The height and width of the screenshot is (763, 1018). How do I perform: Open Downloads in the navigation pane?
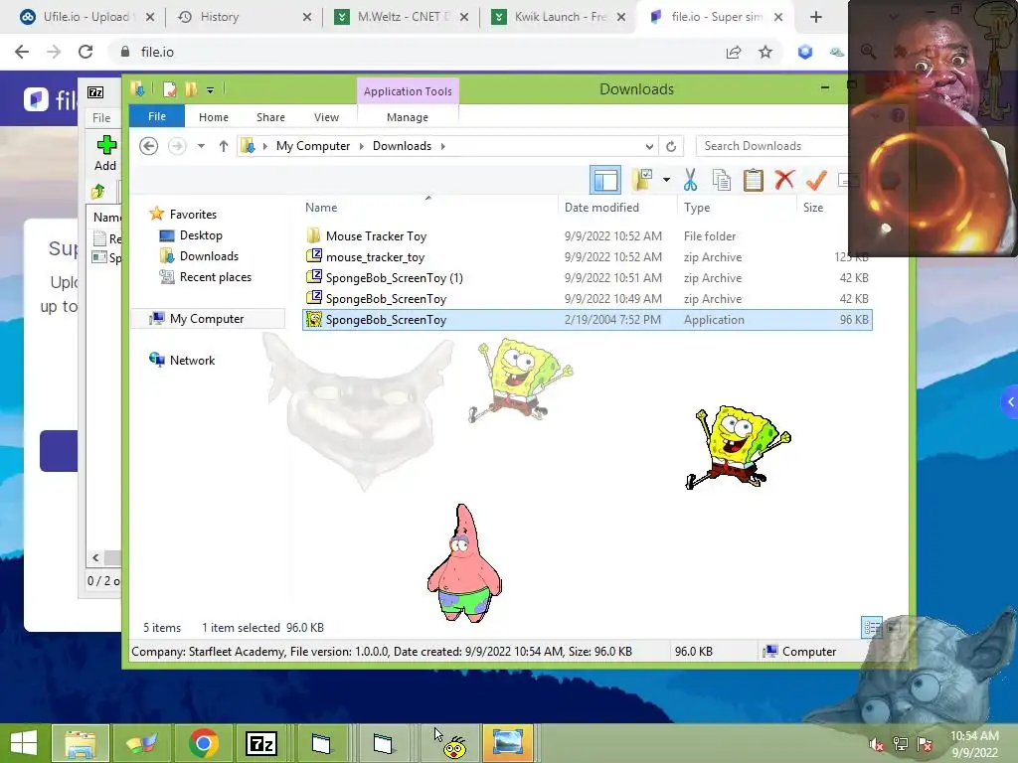[x=199, y=256]
